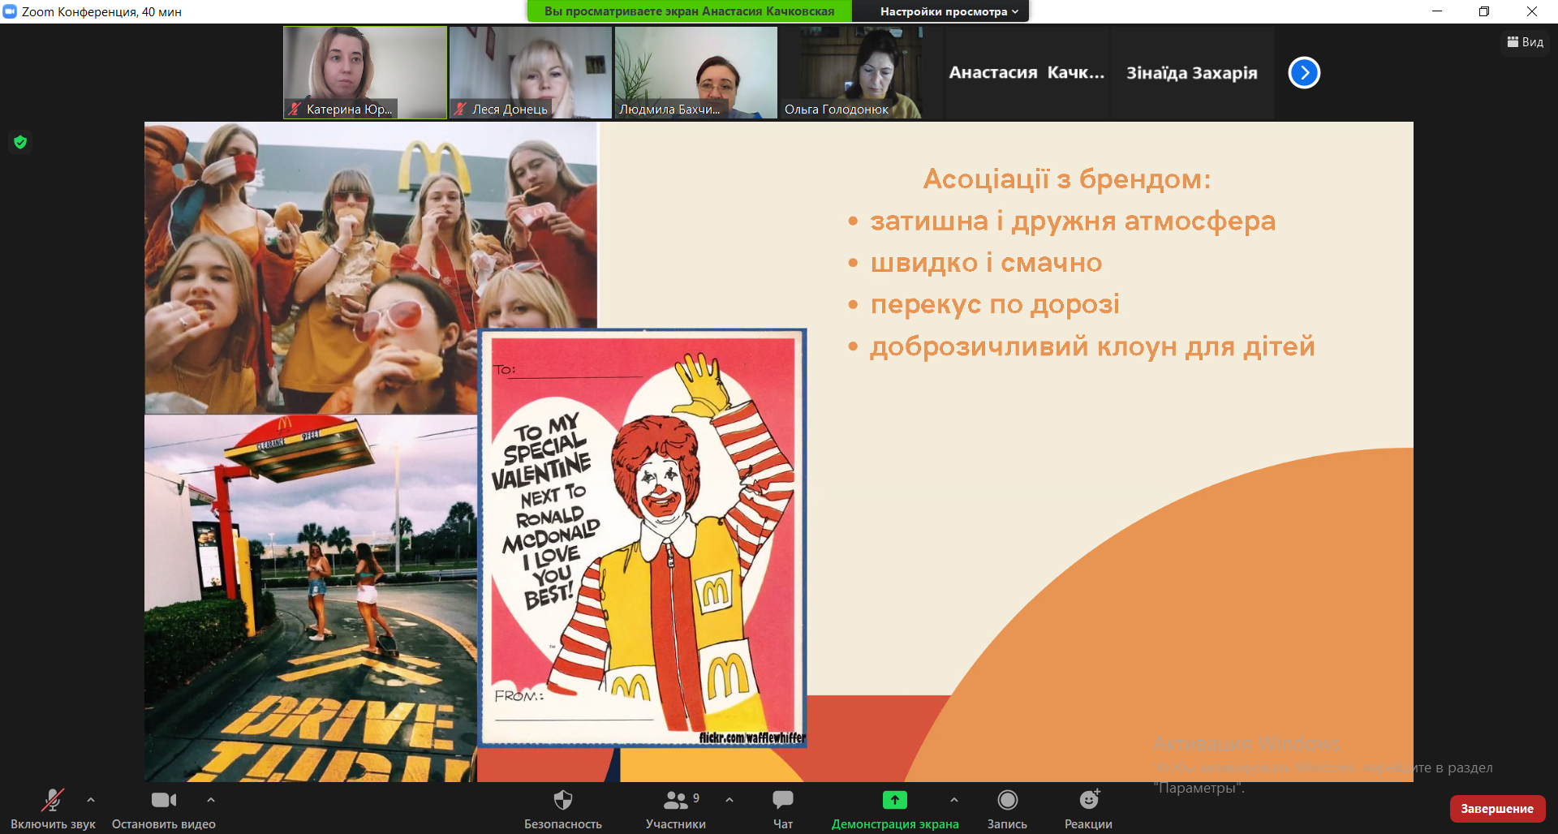This screenshot has width=1558, height=834.
Task: Click bullet затишна і дружня атмосфера
Action: coord(1073,221)
